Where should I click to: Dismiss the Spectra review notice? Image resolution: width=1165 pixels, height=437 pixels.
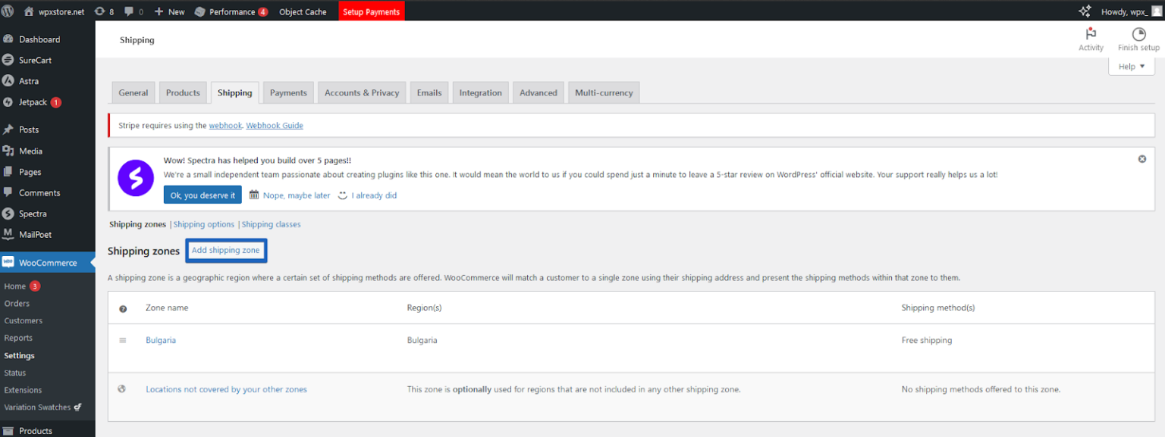[x=1142, y=159]
